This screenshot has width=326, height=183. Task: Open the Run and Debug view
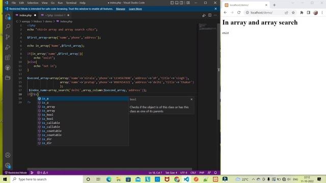[8, 47]
